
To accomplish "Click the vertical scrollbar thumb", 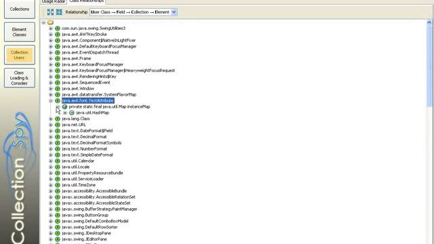I will 429,66.
